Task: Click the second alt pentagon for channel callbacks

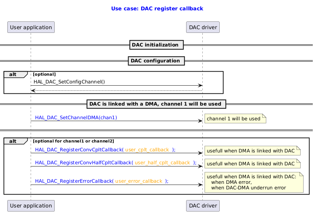Action: click(x=12, y=141)
